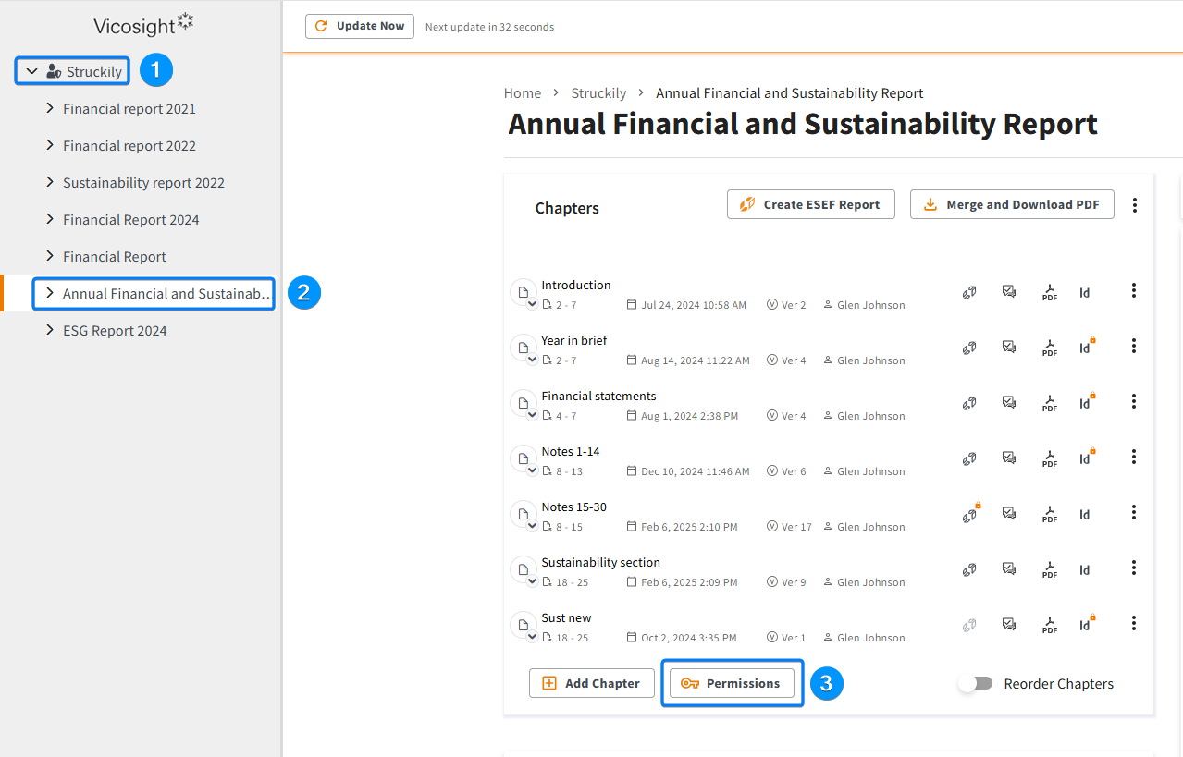Open document status dropdown for Notes 15-30

532,526
